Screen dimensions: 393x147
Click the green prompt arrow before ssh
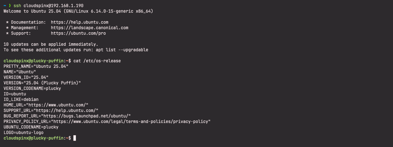10,6
